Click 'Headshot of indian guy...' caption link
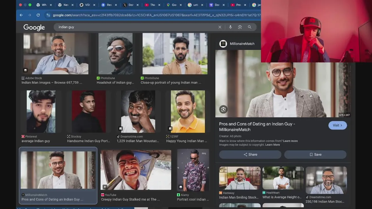Image resolution: width=372 pixels, height=209 pixels. (x=115, y=83)
